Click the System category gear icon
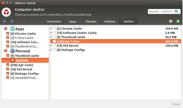Image resolution: width=183 pixels, height=108 pixels. [x=13, y=60]
